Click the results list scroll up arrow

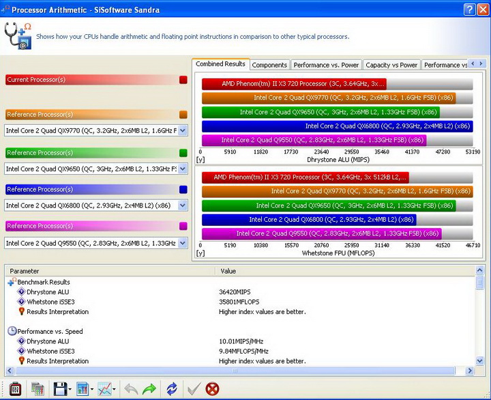[x=479, y=270]
